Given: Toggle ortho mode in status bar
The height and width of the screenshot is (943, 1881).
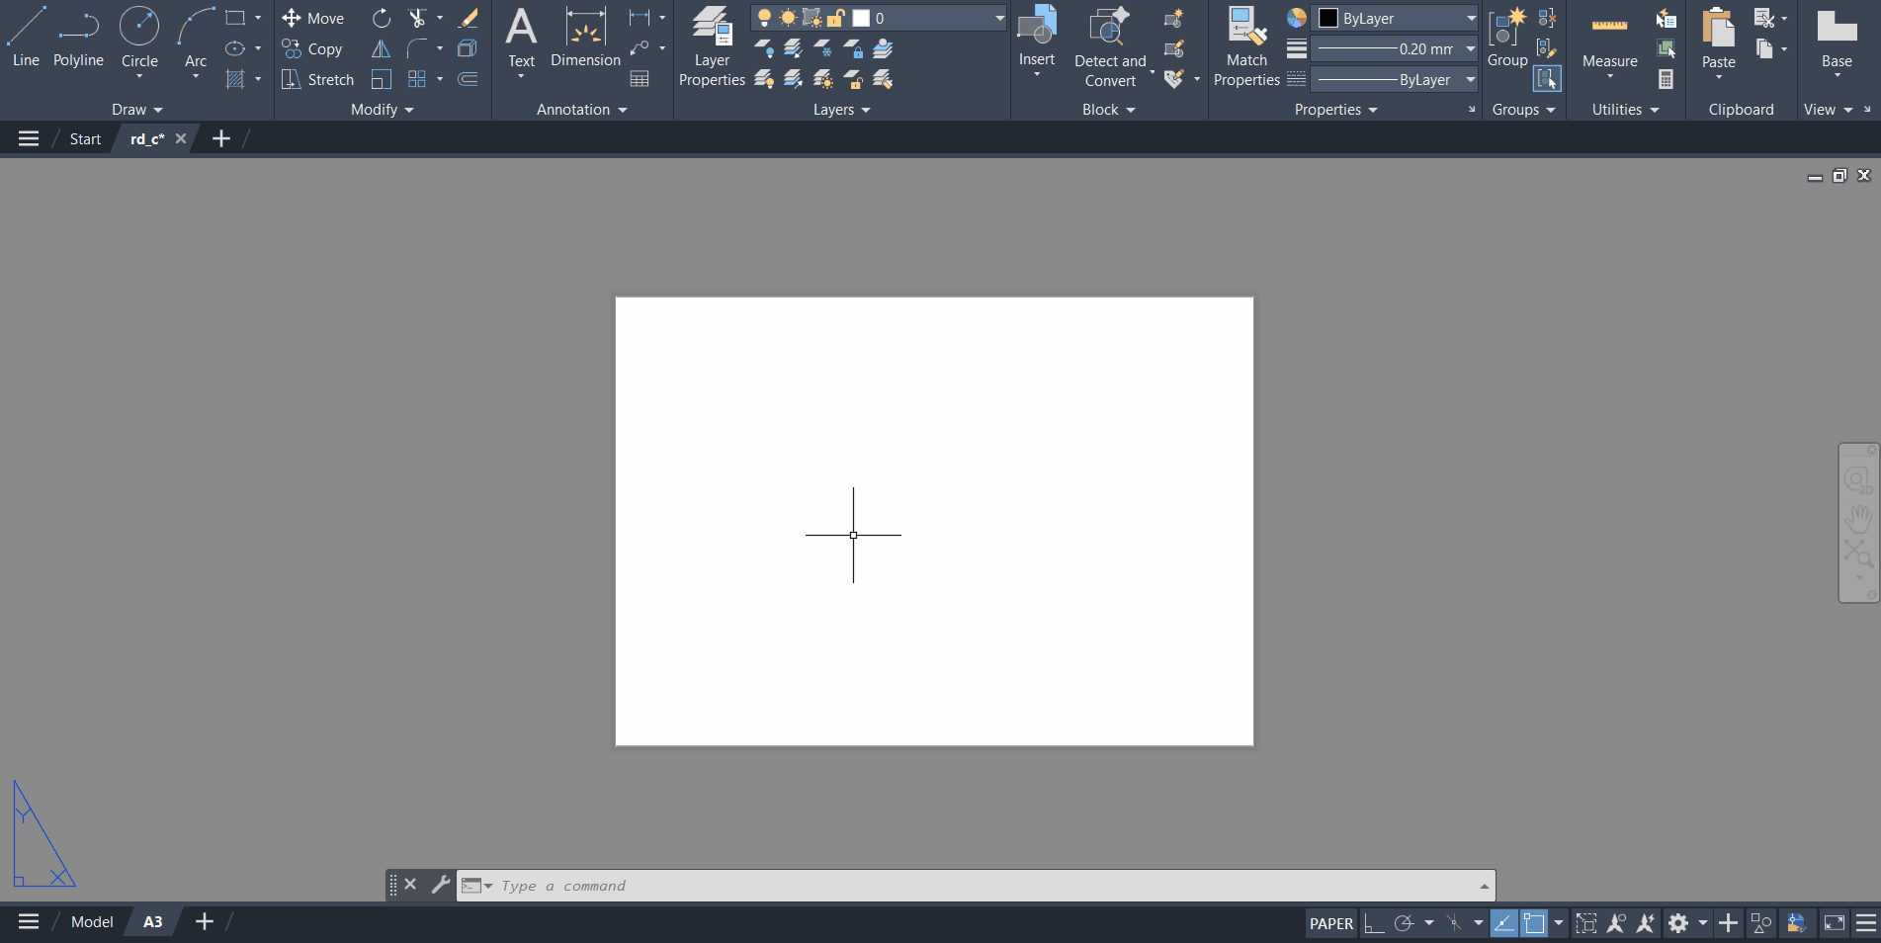Looking at the screenshot, I should [1374, 923].
